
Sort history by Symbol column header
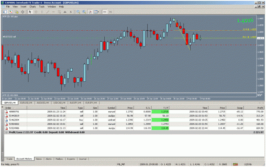pos(107,108)
